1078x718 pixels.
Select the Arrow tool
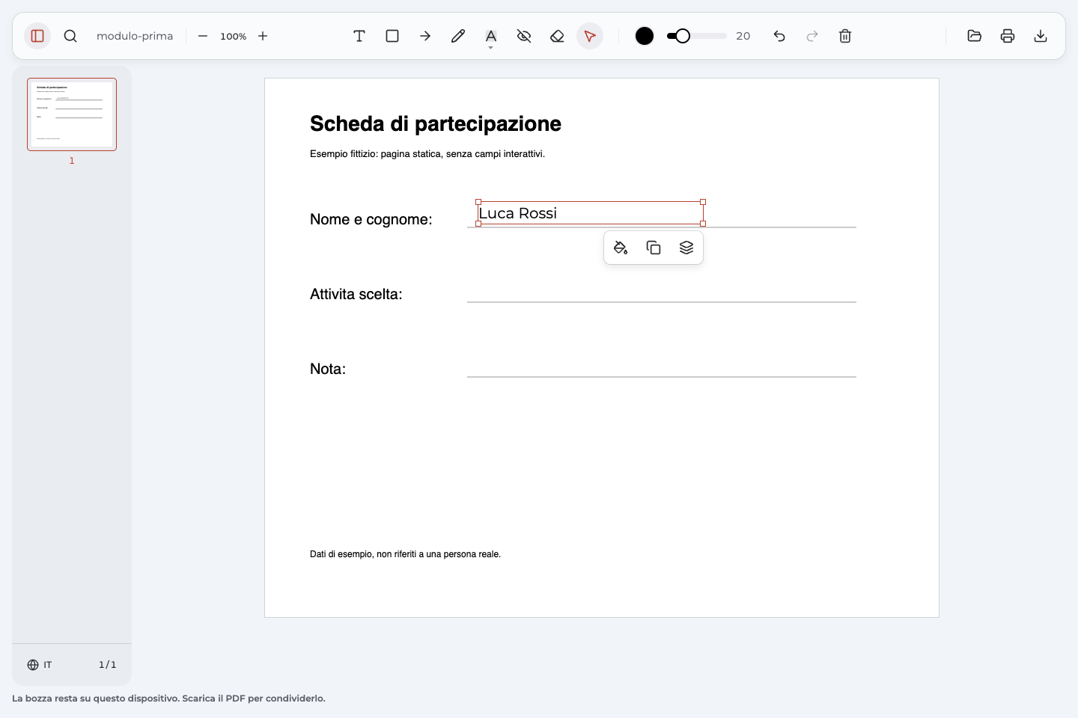click(x=425, y=36)
